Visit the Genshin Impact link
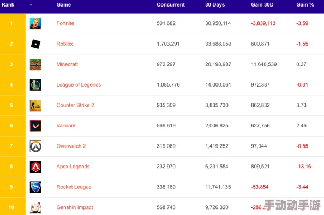This screenshot has height=215, width=324. coord(75,207)
